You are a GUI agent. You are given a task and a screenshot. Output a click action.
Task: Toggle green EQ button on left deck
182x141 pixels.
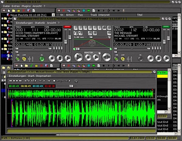pyautogui.click(x=42, y=59)
